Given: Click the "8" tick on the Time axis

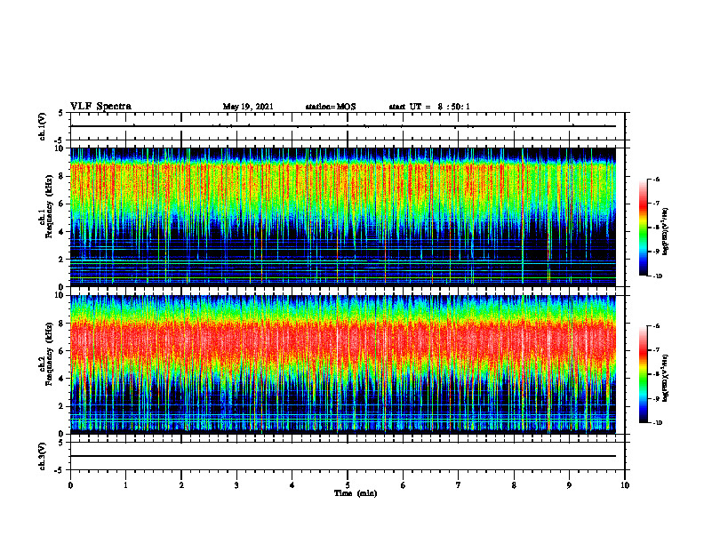Looking at the screenshot, I should click(514, 485).
